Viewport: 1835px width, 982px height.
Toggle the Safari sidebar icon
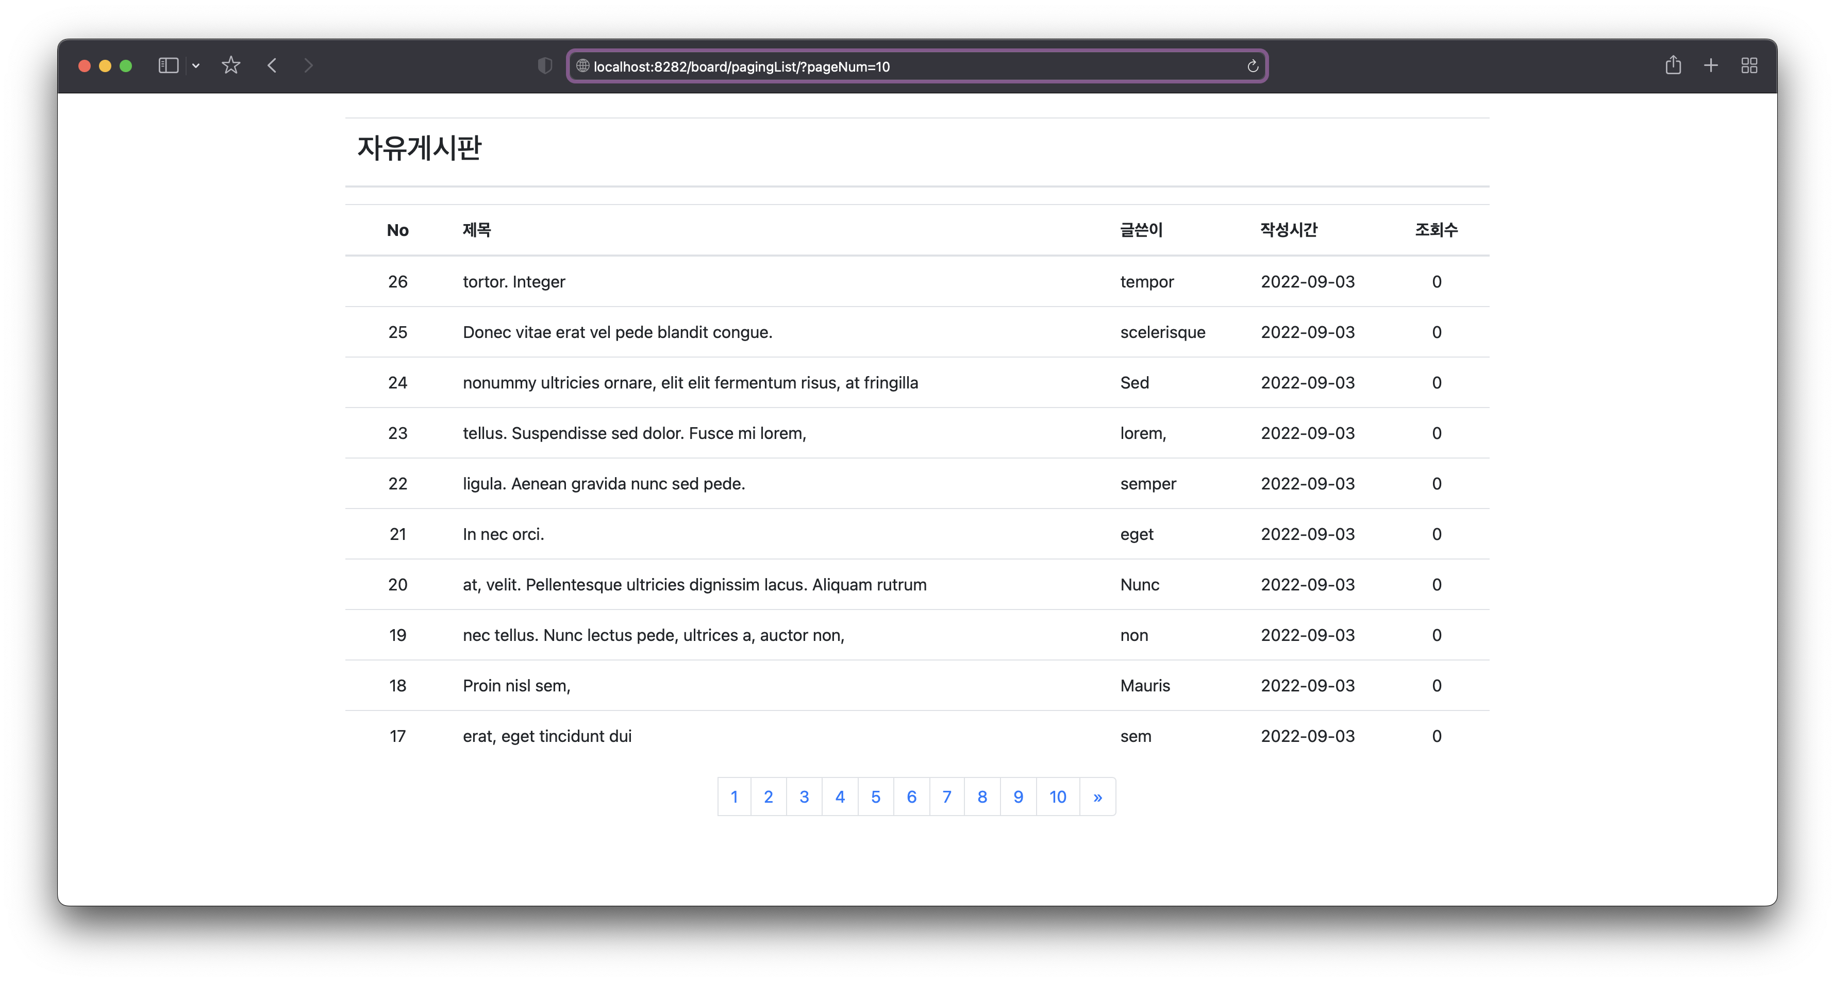(168, 65)
